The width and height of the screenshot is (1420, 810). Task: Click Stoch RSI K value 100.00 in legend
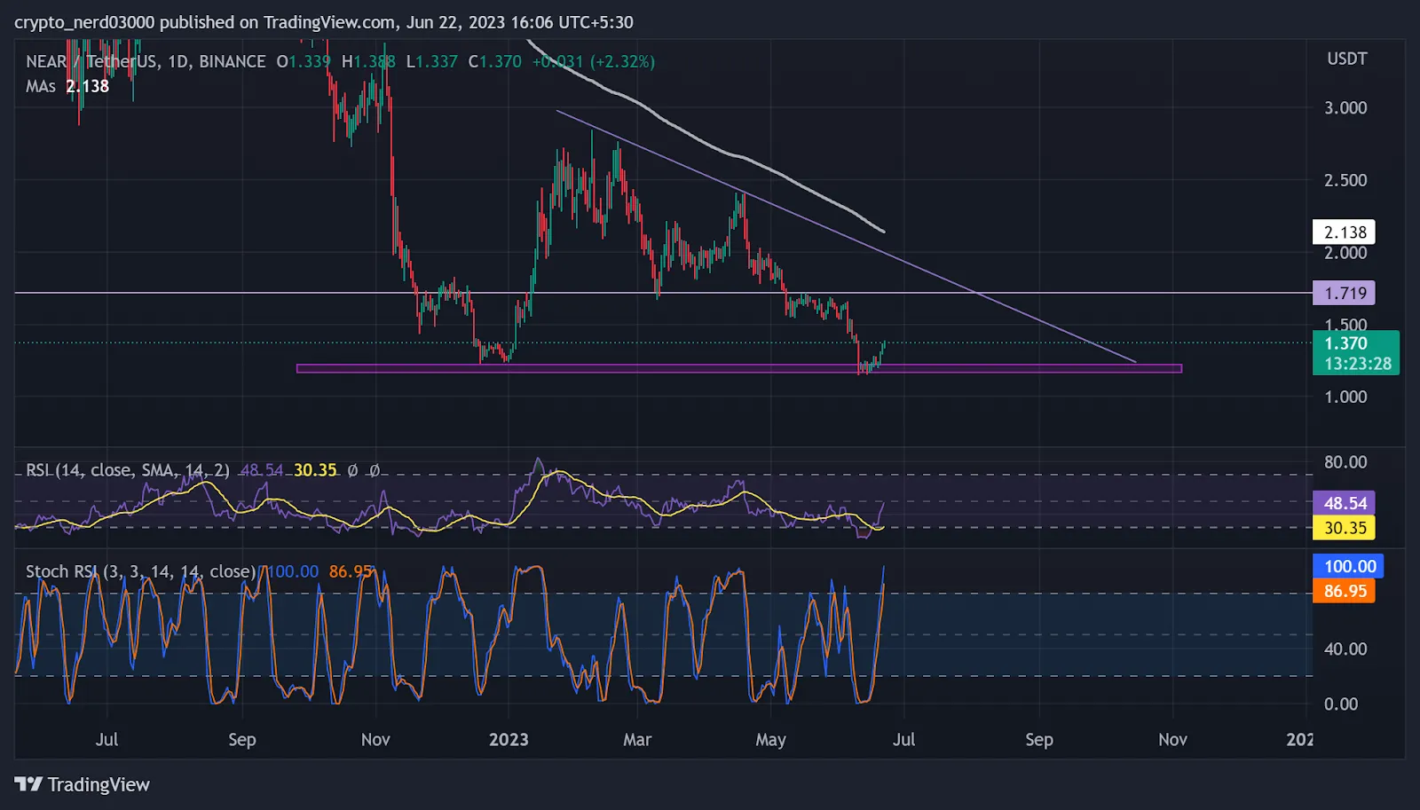[x=292, y=571]
